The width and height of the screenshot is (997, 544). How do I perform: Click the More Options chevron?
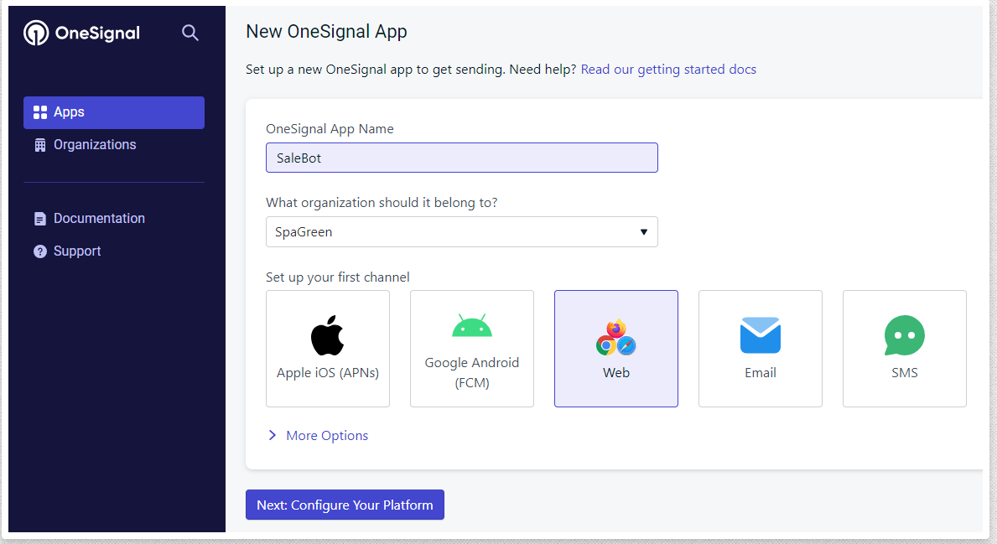[x=273, y=435]
